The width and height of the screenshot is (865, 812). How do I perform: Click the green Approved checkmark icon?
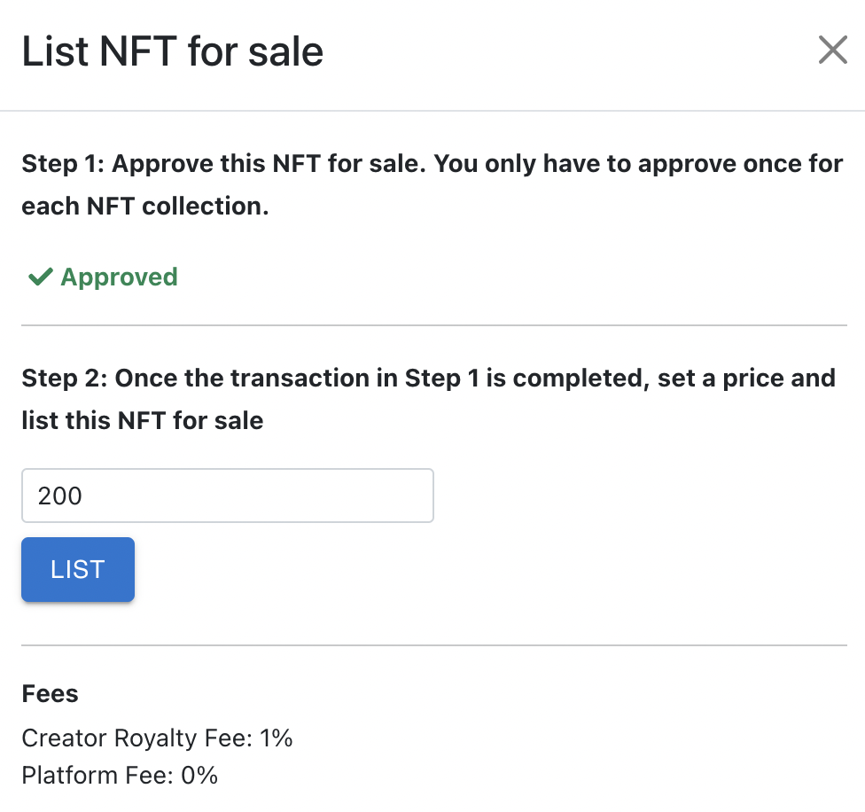coord(40,277)
